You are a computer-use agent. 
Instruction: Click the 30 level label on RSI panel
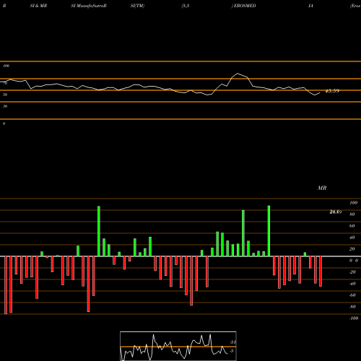click(x=5, y=106)
